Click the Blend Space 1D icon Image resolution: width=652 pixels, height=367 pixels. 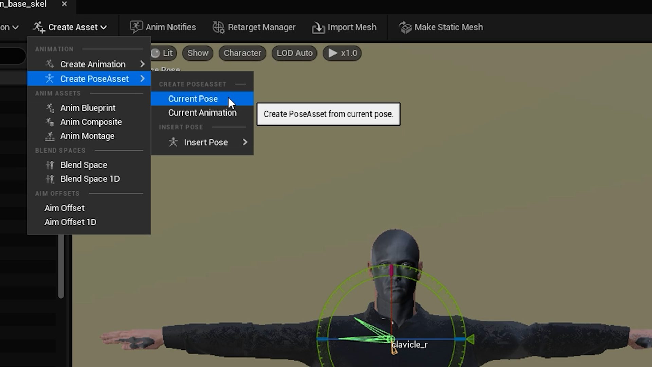pos(50,179)
